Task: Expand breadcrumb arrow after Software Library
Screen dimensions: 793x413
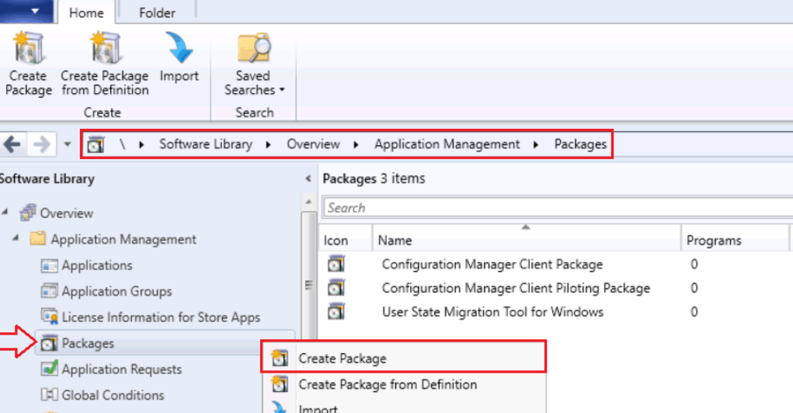Action: click(x=269, y=144)
